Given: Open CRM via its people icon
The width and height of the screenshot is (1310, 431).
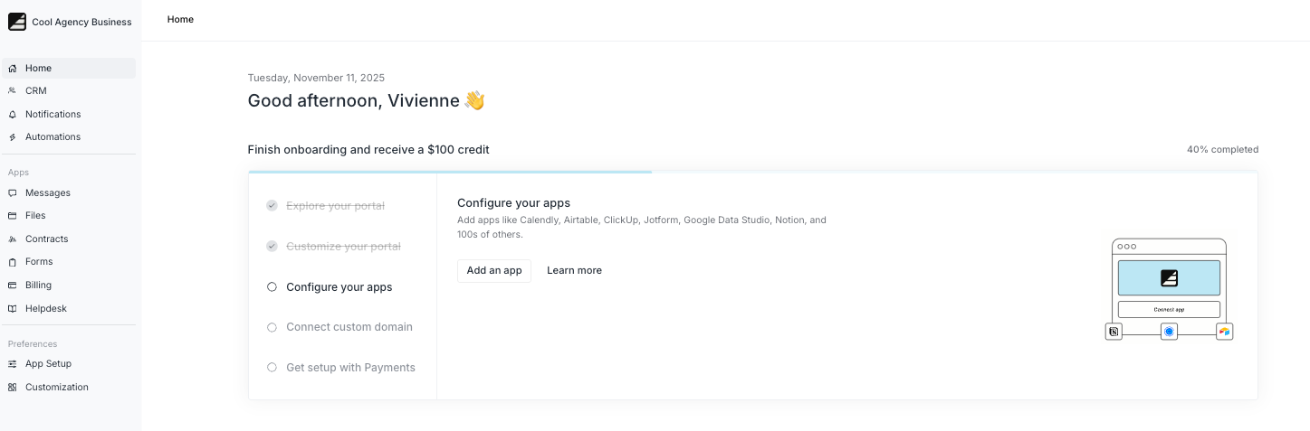Looking at the screenshot, I should point(13,91).
